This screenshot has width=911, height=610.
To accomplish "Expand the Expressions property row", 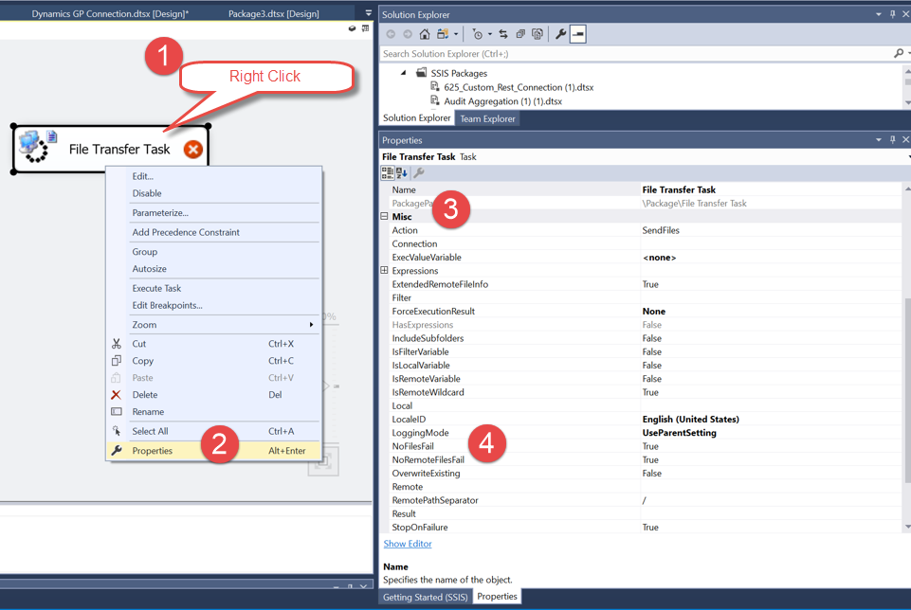I will click(385, 271).
